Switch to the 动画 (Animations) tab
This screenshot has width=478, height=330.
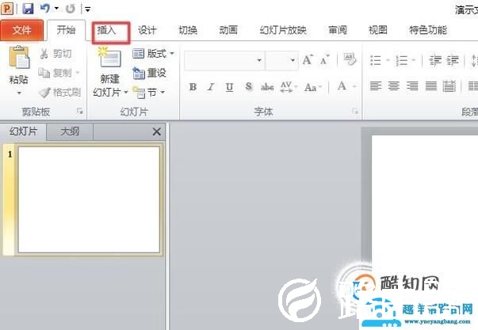coord(228,30)
